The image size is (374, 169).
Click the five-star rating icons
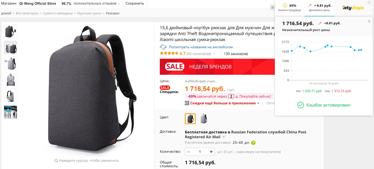(169, 54)
